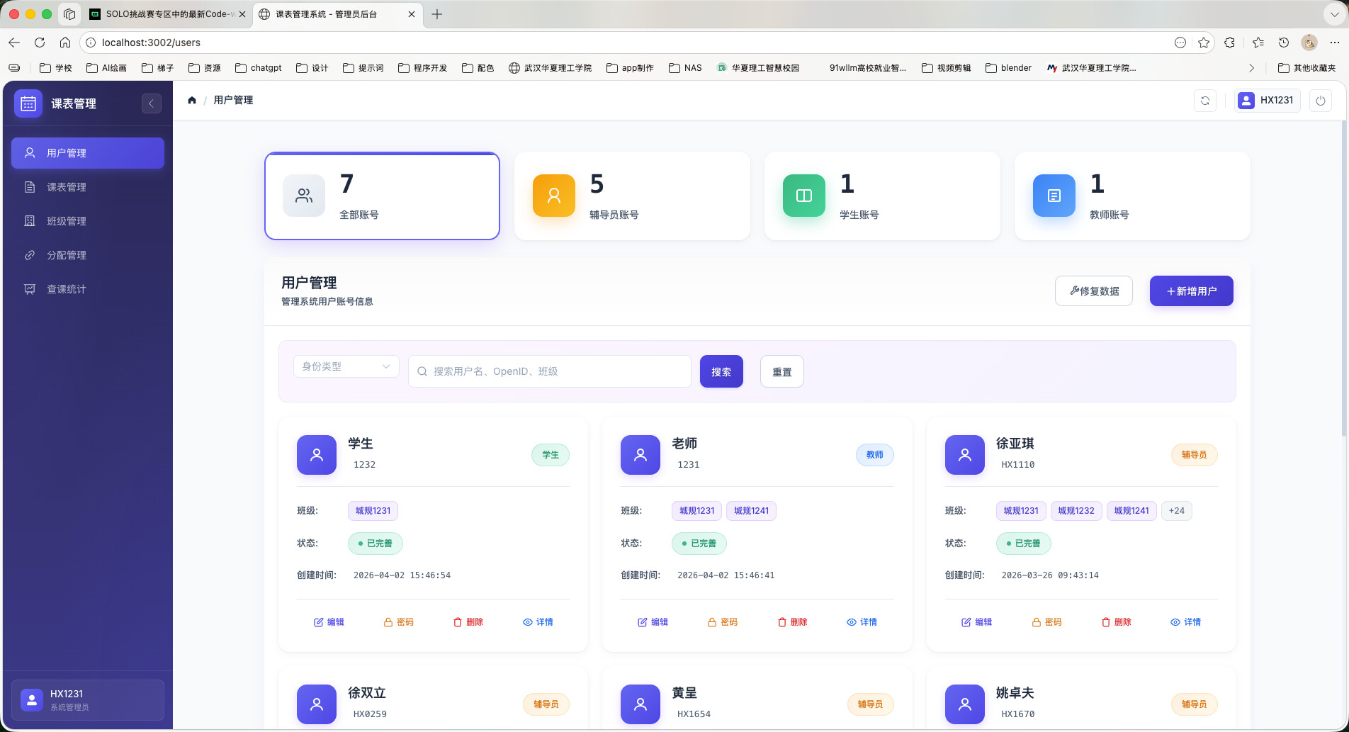Open the 身份类型 dropdown

pyautogui.click(x=346, y=366)
